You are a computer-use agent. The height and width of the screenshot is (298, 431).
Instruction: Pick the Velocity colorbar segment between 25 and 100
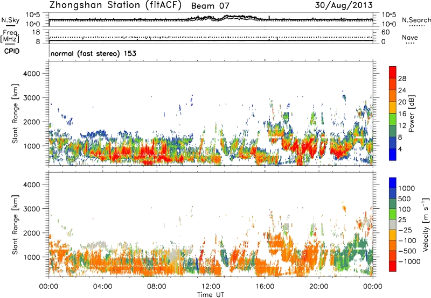pyautogui.click(x=393, y=214)
